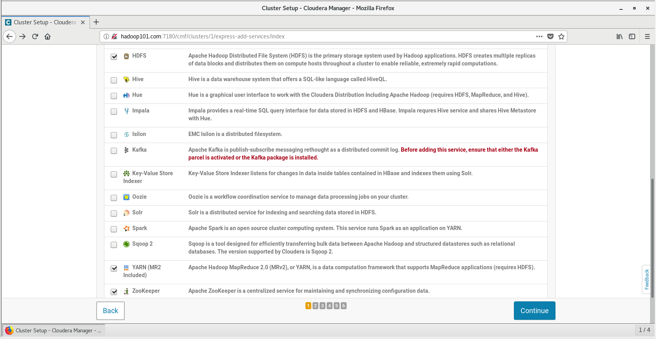This screenshot has height=339, width=656.
Task: Uncheck the YARN (MR2 Included) checkbox
Action: pos(114,268)
